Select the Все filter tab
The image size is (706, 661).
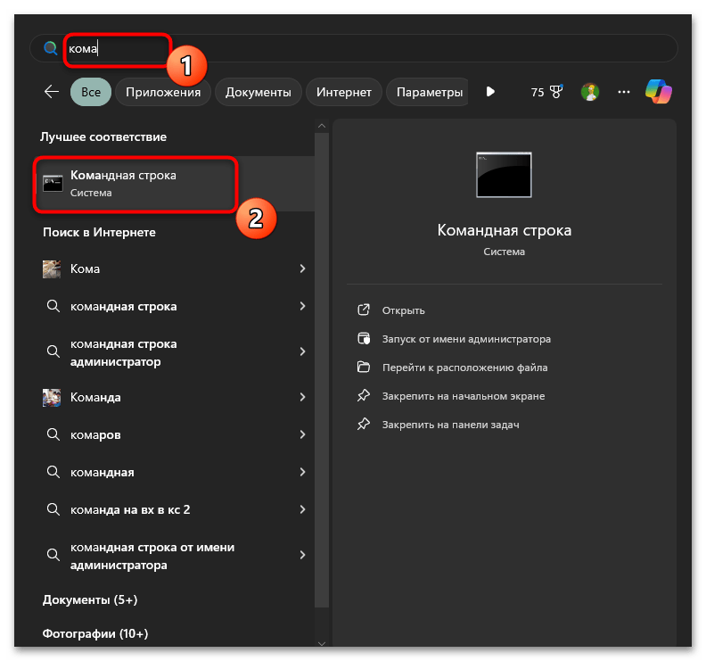[91, 92]
